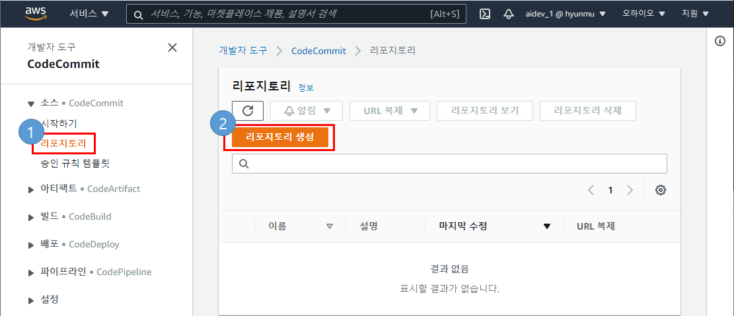Image resolution: width=734 pixels, height=316 pixels.
Task: Click the 리포지토리 삭제 button
Action: [x=588, y=111]
